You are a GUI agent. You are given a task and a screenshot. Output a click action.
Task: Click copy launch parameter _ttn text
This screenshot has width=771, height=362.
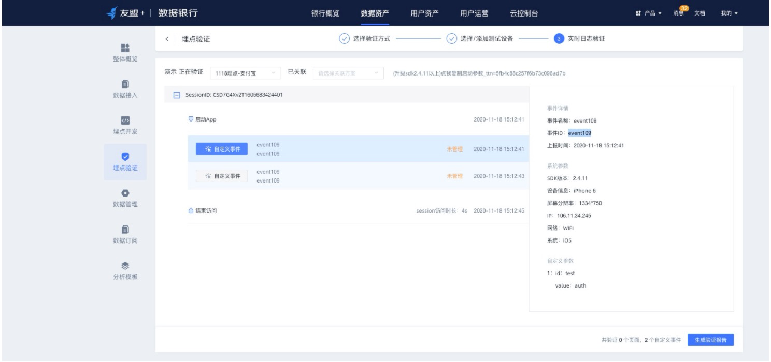[x=479, y=73]
